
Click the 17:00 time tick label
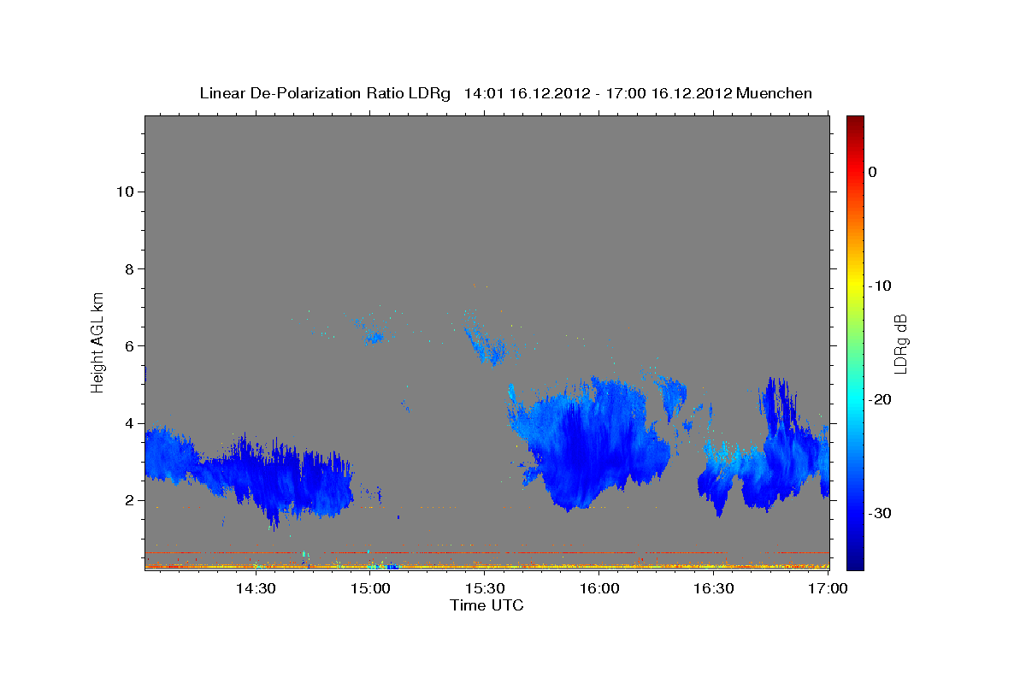[x=828, y=589]
